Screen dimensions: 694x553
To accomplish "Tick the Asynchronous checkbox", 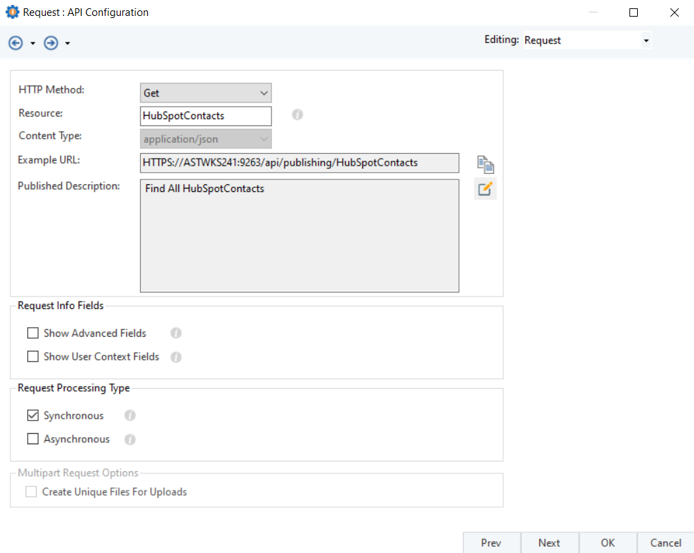I will point(33,439).
